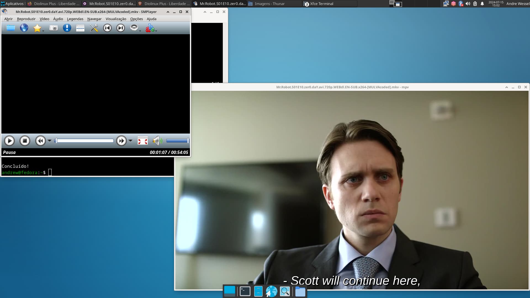
Task: Open the Áudio menu
Action: [x=58, y=19]
